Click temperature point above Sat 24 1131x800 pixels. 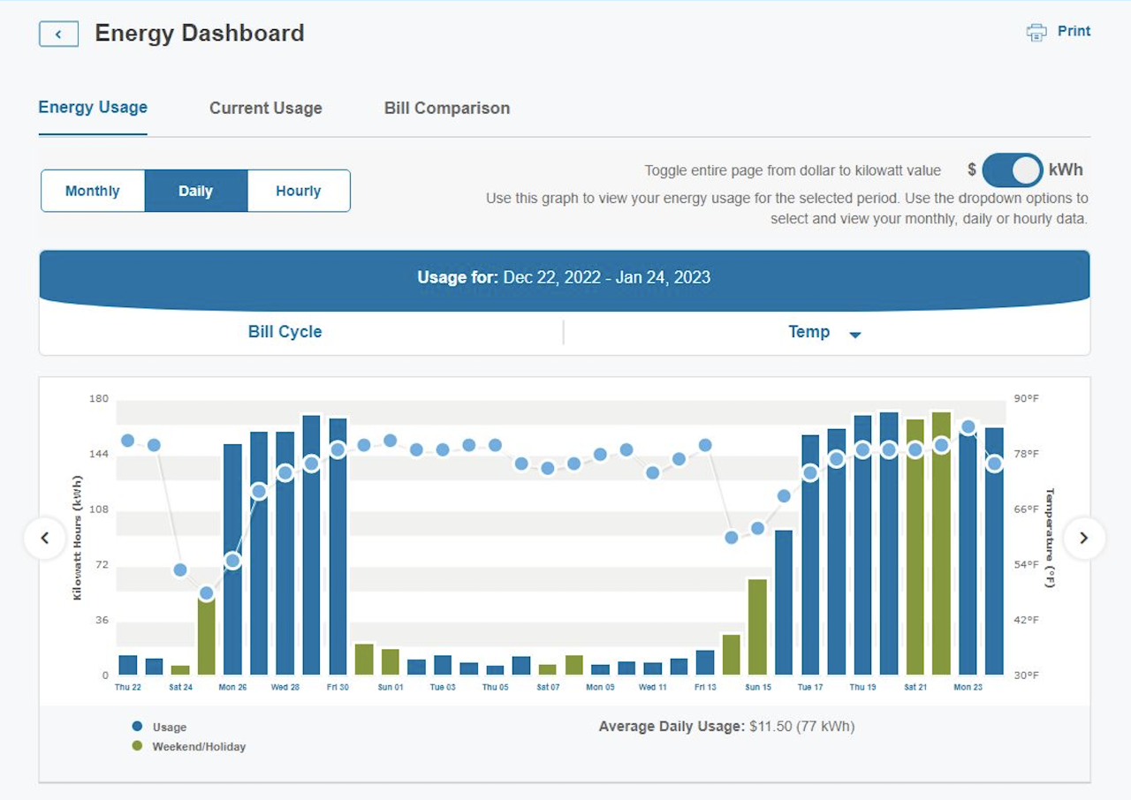[180, 570]
